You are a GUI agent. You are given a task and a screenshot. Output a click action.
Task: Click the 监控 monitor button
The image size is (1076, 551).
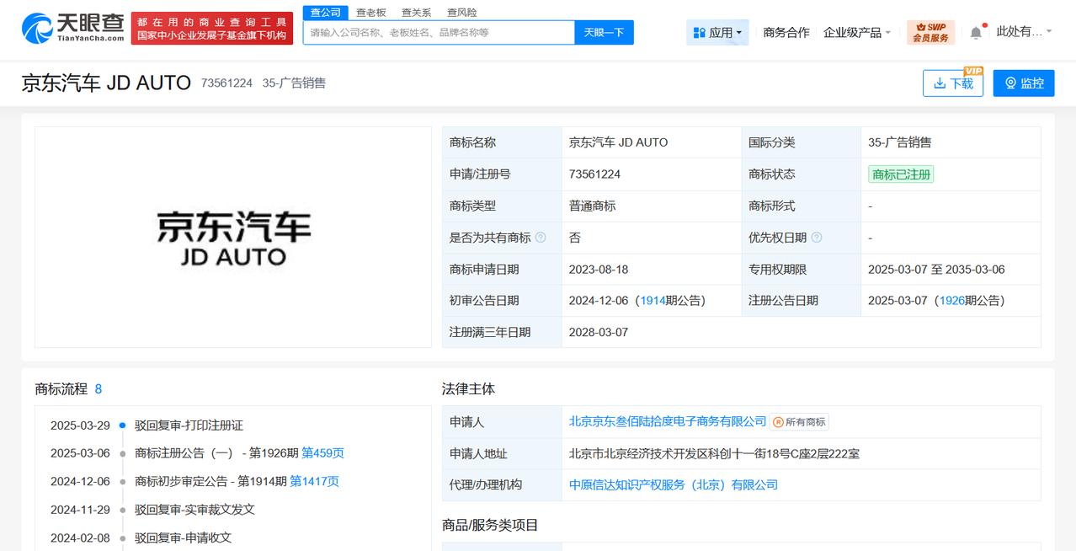point(1024,83)
